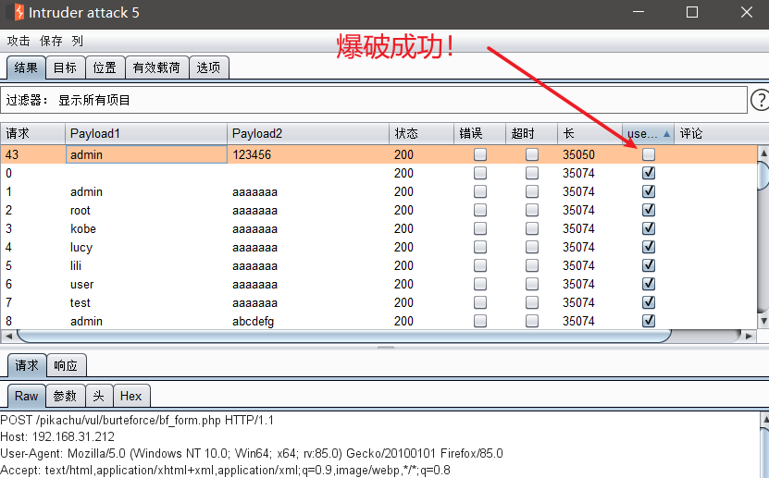The image size is (769, 478).
Task: Switch to the 位置 tab
Action: point(105,67)
